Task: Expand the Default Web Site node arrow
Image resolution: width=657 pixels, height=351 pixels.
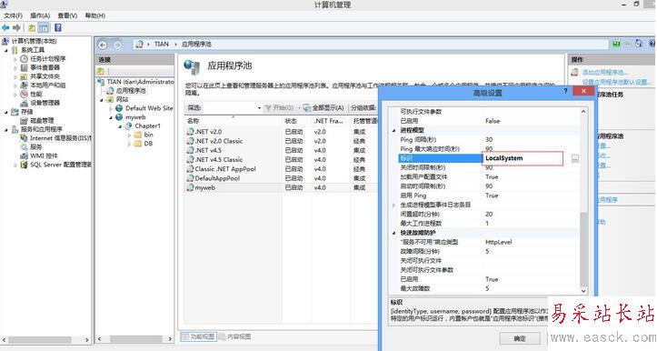Action: point(111,108)
